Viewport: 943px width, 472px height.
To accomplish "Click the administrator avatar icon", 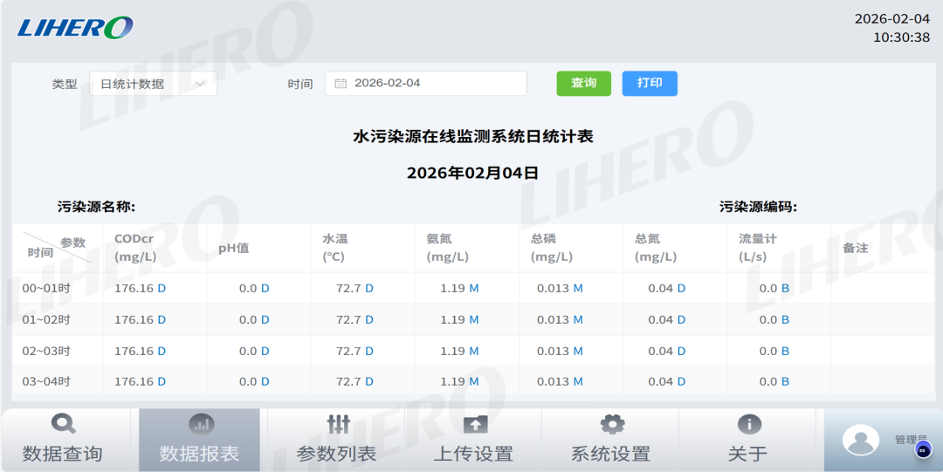I will pos(861,440).
